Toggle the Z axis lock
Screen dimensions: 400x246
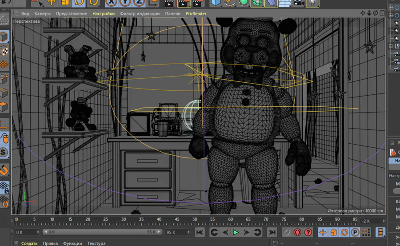[x=139, y=3]
